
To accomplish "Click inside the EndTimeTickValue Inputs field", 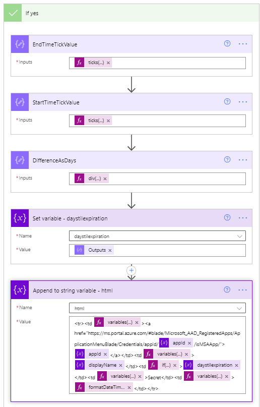I will click(157, 63).
